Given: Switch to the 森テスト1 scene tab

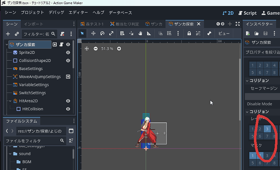Looking at the screenshot, I should (x=92, y=24).
